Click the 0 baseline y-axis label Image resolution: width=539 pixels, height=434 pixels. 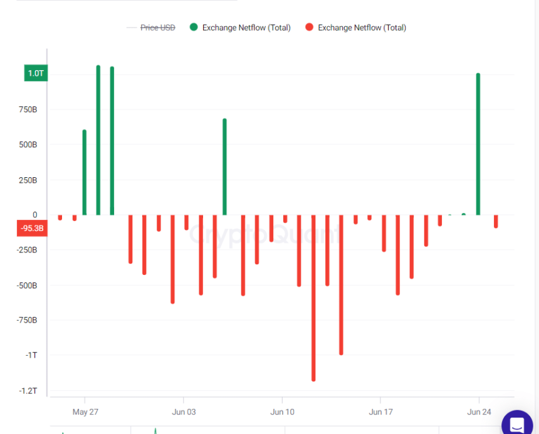coord(34,215)
